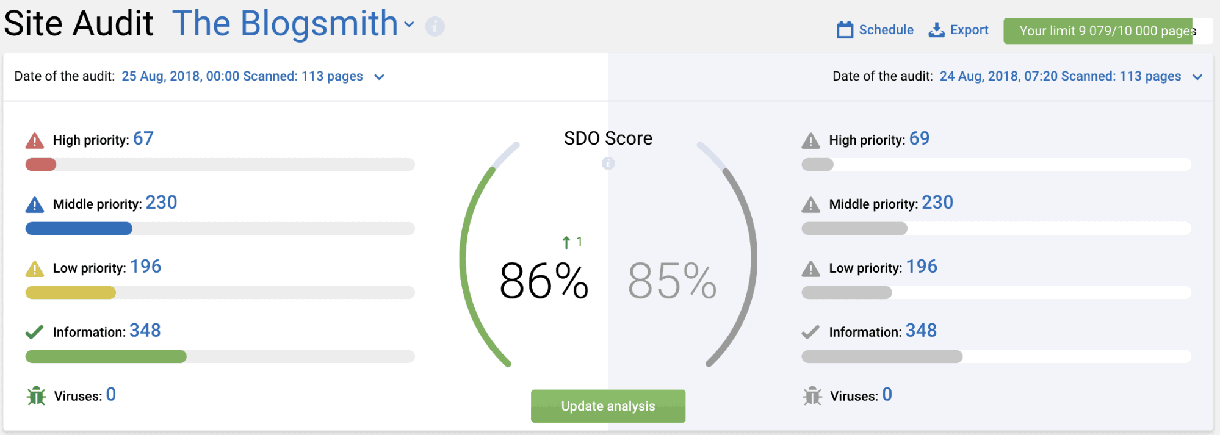Click the blue Middle priority progress bar
The width and height of the screenshot is (1220, 435).
[220, 229]
